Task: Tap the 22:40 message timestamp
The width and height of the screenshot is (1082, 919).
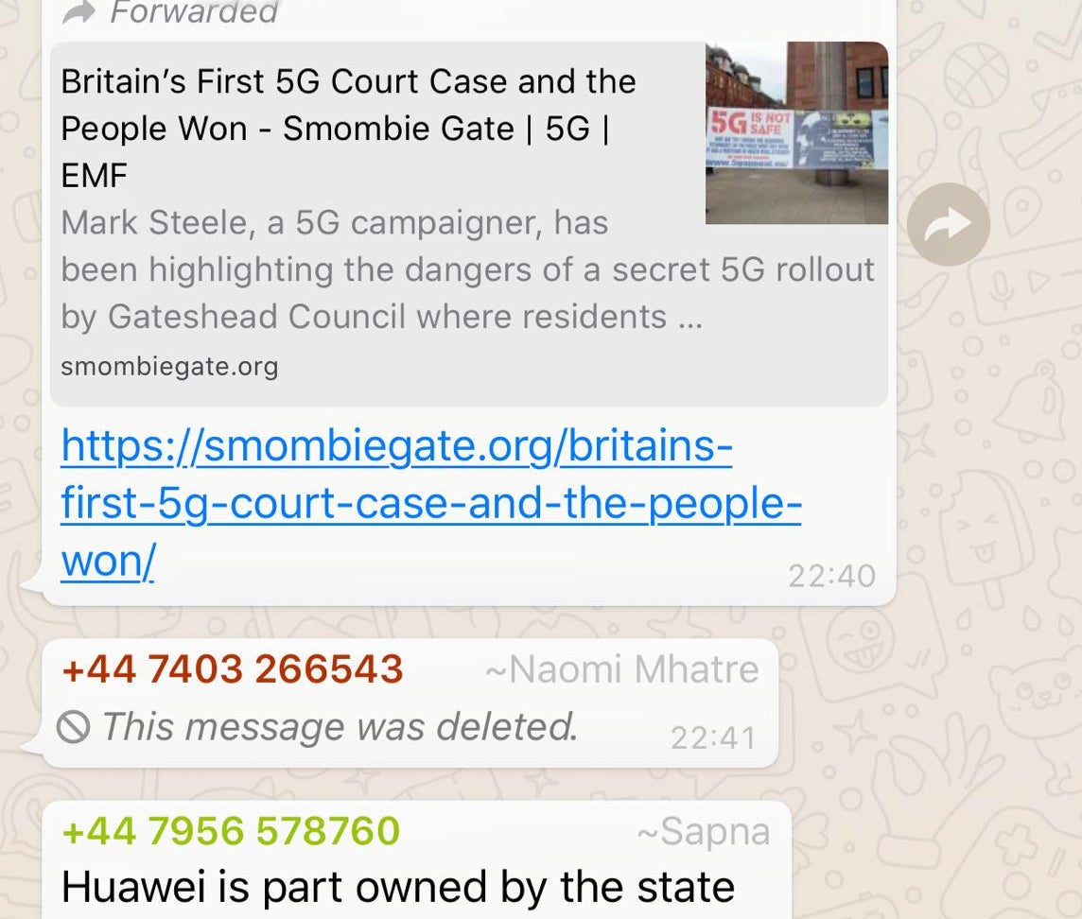Action: (x=831, y=576)
